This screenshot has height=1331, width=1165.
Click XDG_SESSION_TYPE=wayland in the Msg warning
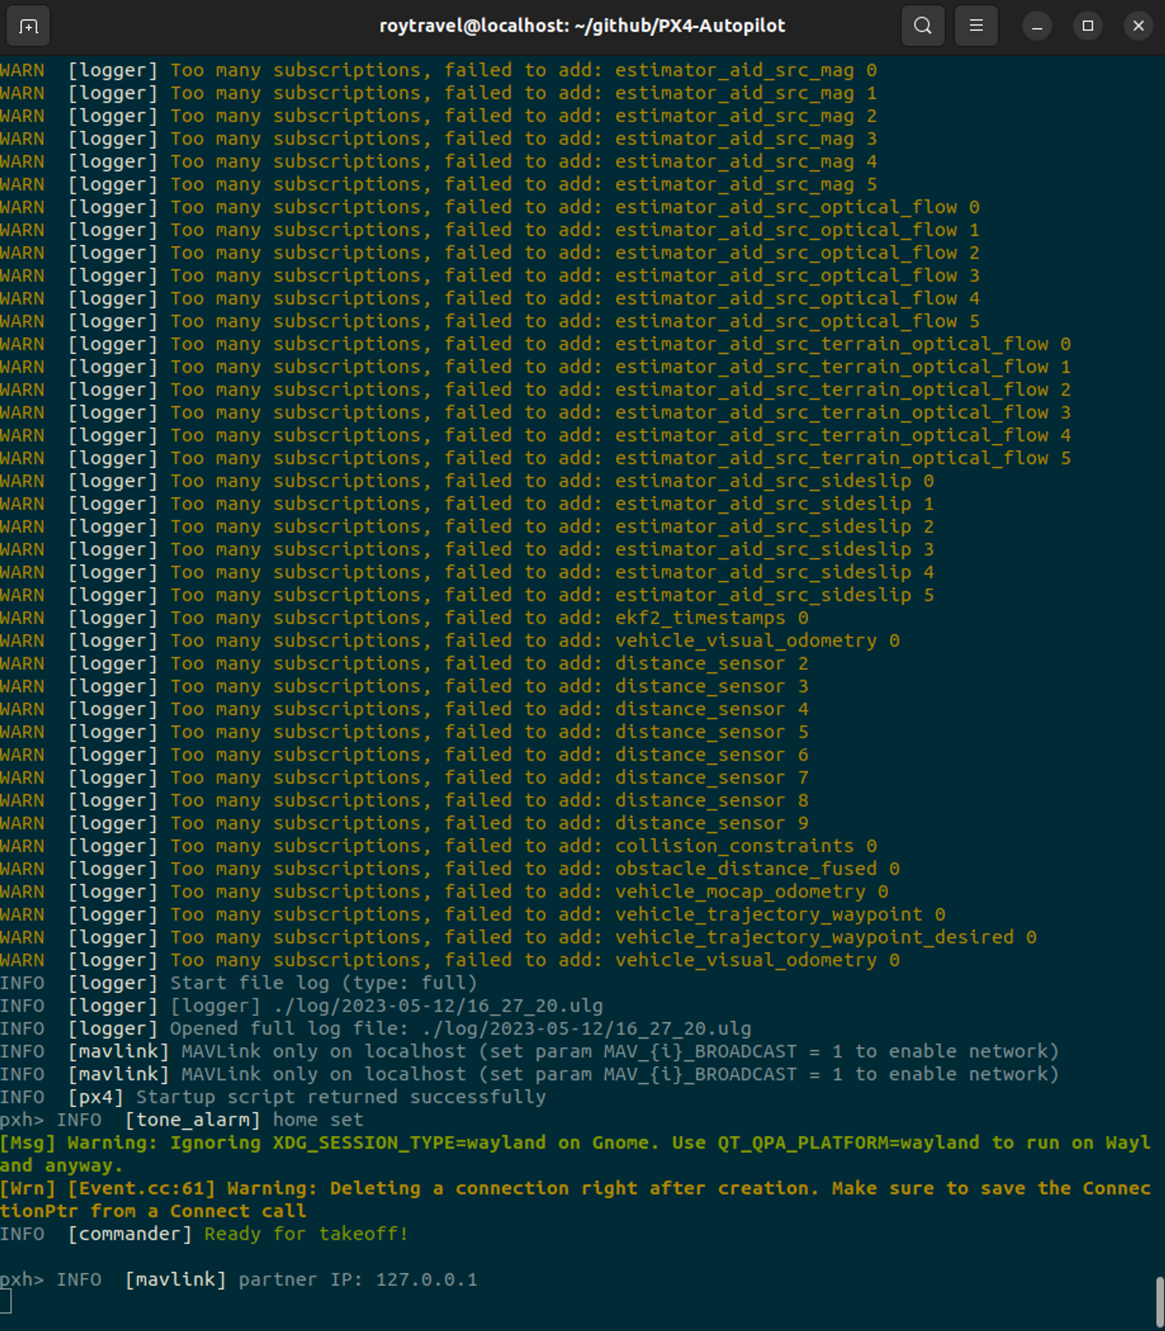(x=409, y=1142)
